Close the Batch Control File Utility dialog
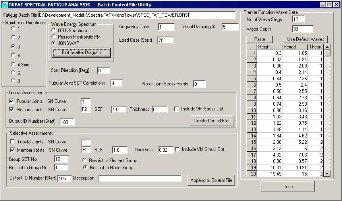The width and height of the screenshot is (342, 201). coord(287,187)
